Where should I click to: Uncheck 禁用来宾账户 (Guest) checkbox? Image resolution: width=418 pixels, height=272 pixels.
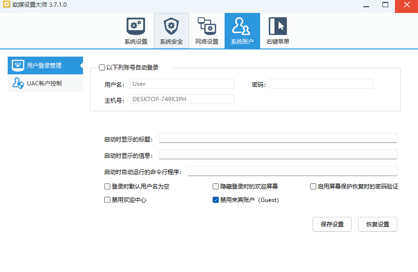[216, 200]
